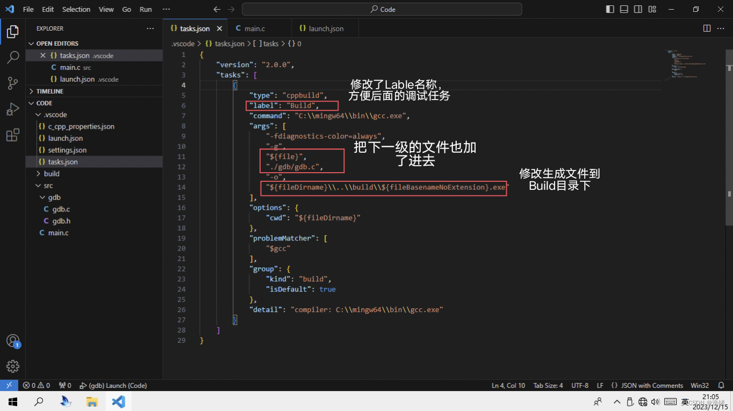The image size is (733, 411).
Task: Open the Extensions view
Action: click(13, 136)
